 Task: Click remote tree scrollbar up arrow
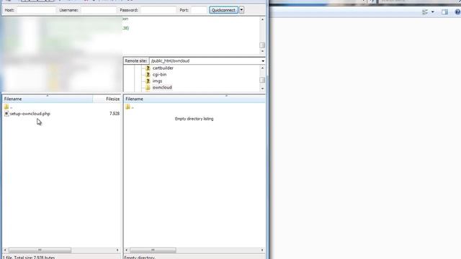262,68
